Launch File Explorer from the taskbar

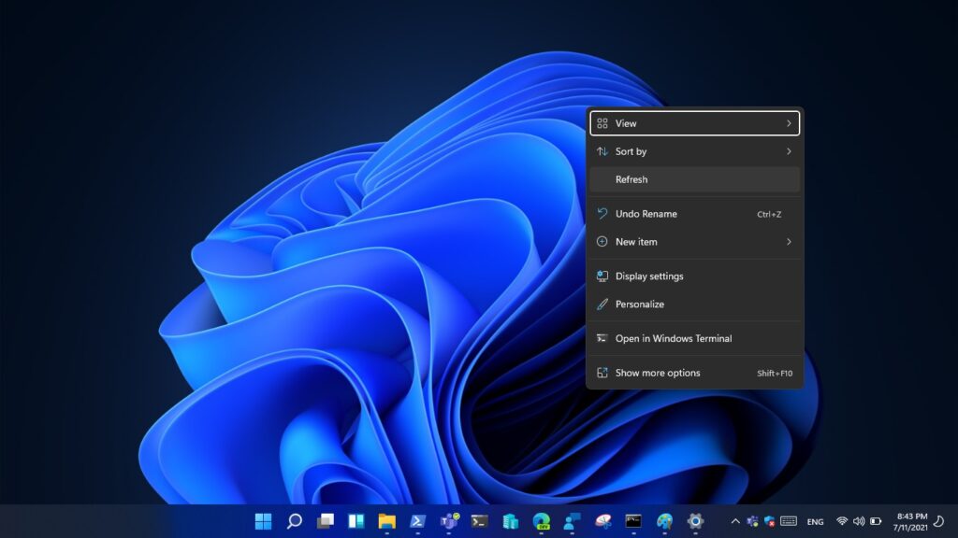pos(386,521)
